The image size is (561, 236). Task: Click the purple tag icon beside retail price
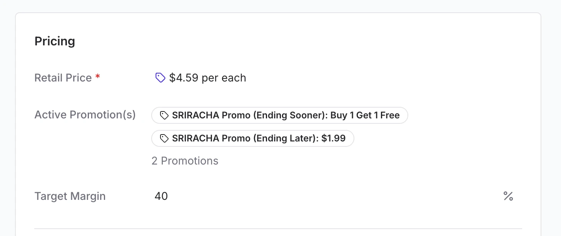point(160,78)
